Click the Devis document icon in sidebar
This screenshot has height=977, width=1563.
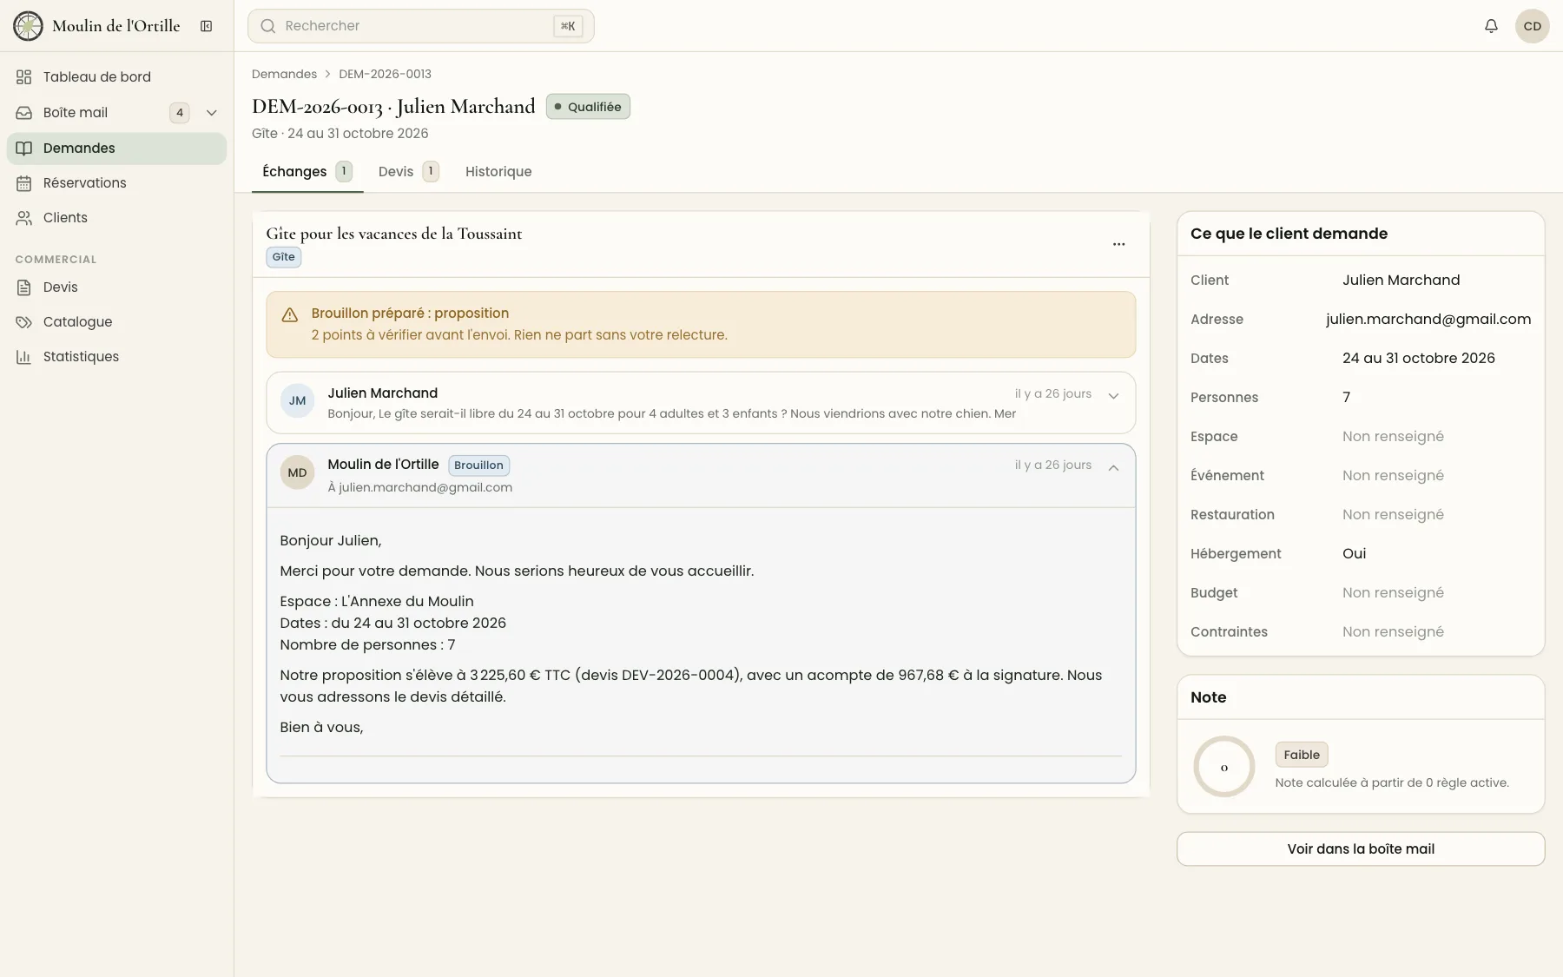[x=24, y=287]
